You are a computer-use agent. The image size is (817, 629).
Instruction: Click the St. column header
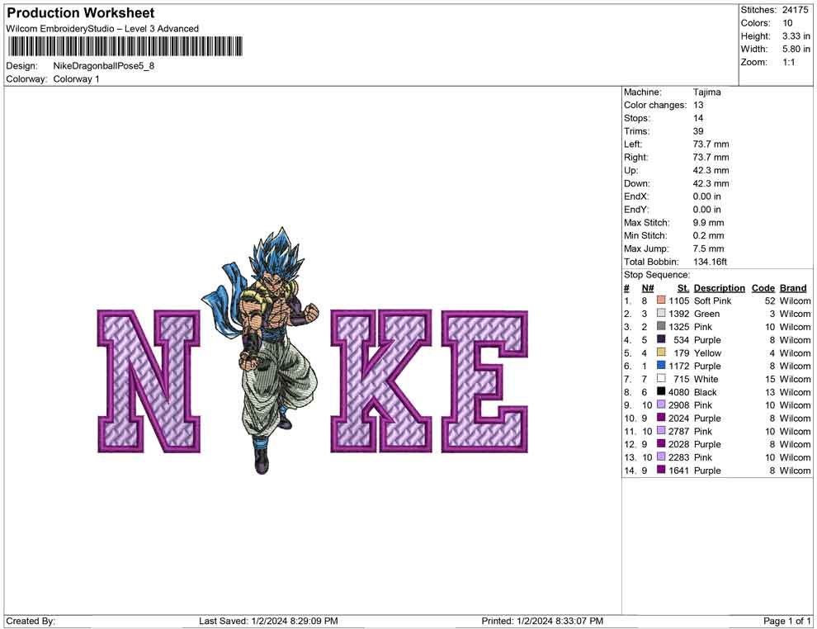[683, 288]
